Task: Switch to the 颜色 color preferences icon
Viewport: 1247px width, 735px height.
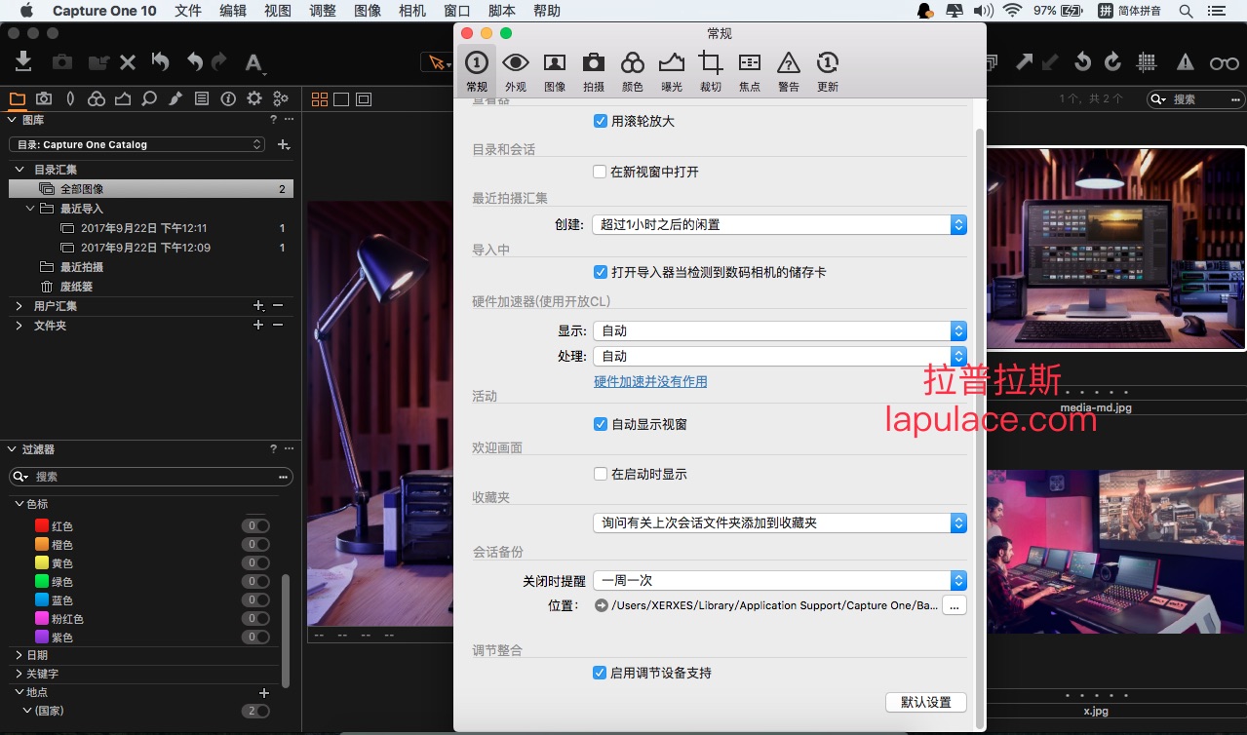Action: (x=632, y=71)
